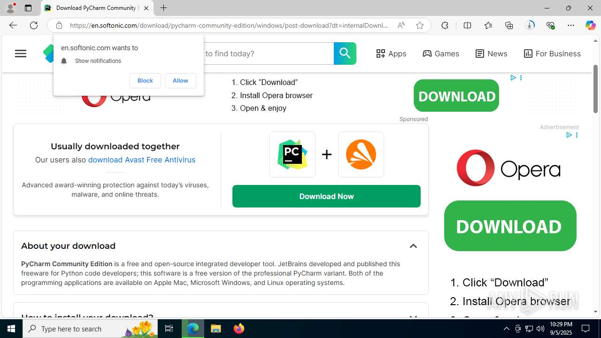Open Task View on taskbar
601x338 pixels.
(x=169, y=329)
